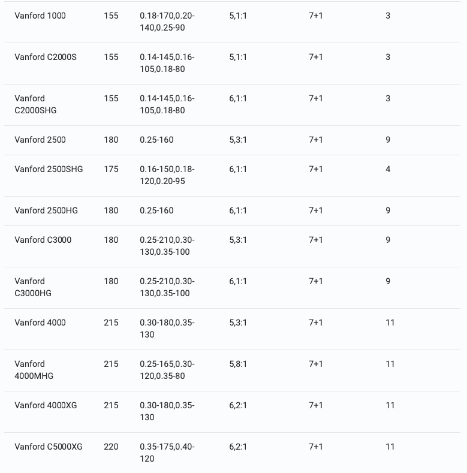Click the Vanford 4000 model name

[x=40, y=323]
